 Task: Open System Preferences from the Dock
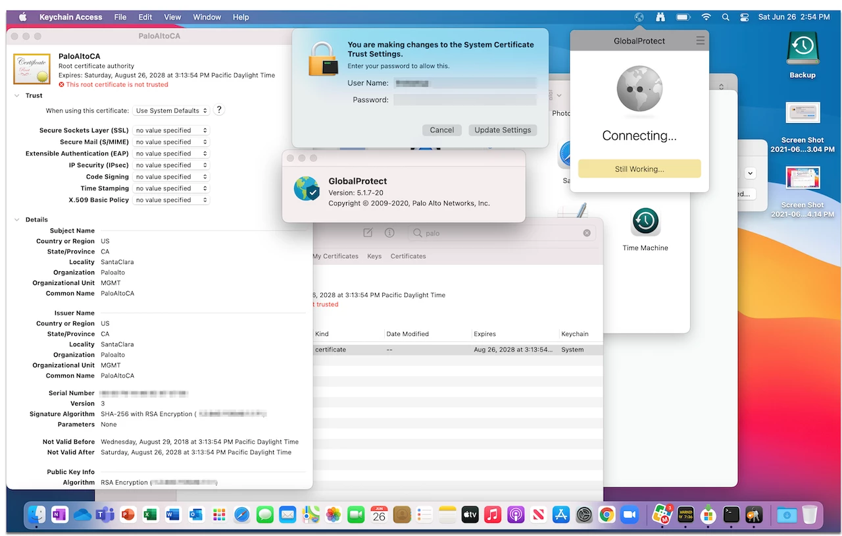tap(584, 514)
